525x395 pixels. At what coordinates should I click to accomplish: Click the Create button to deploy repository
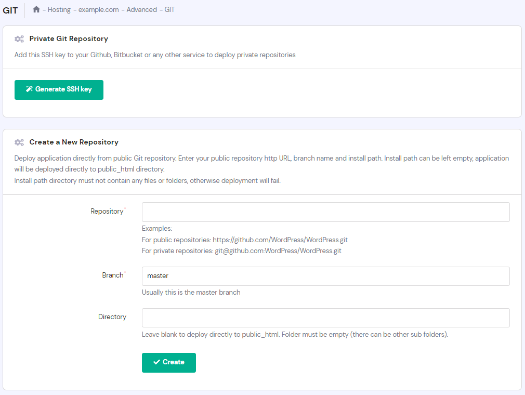[168, 362]
